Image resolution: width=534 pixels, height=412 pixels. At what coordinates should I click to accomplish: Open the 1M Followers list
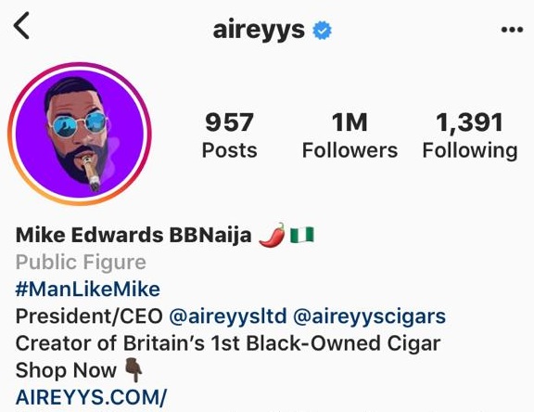click(x=350, y=135)
